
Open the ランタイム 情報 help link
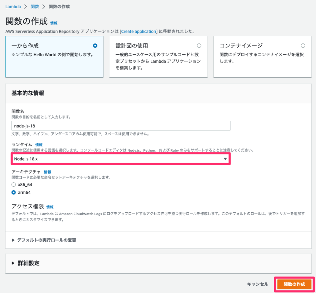point(39,145)
